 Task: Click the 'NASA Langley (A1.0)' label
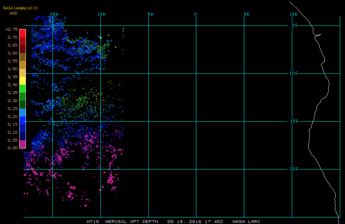tap(20, 8)
